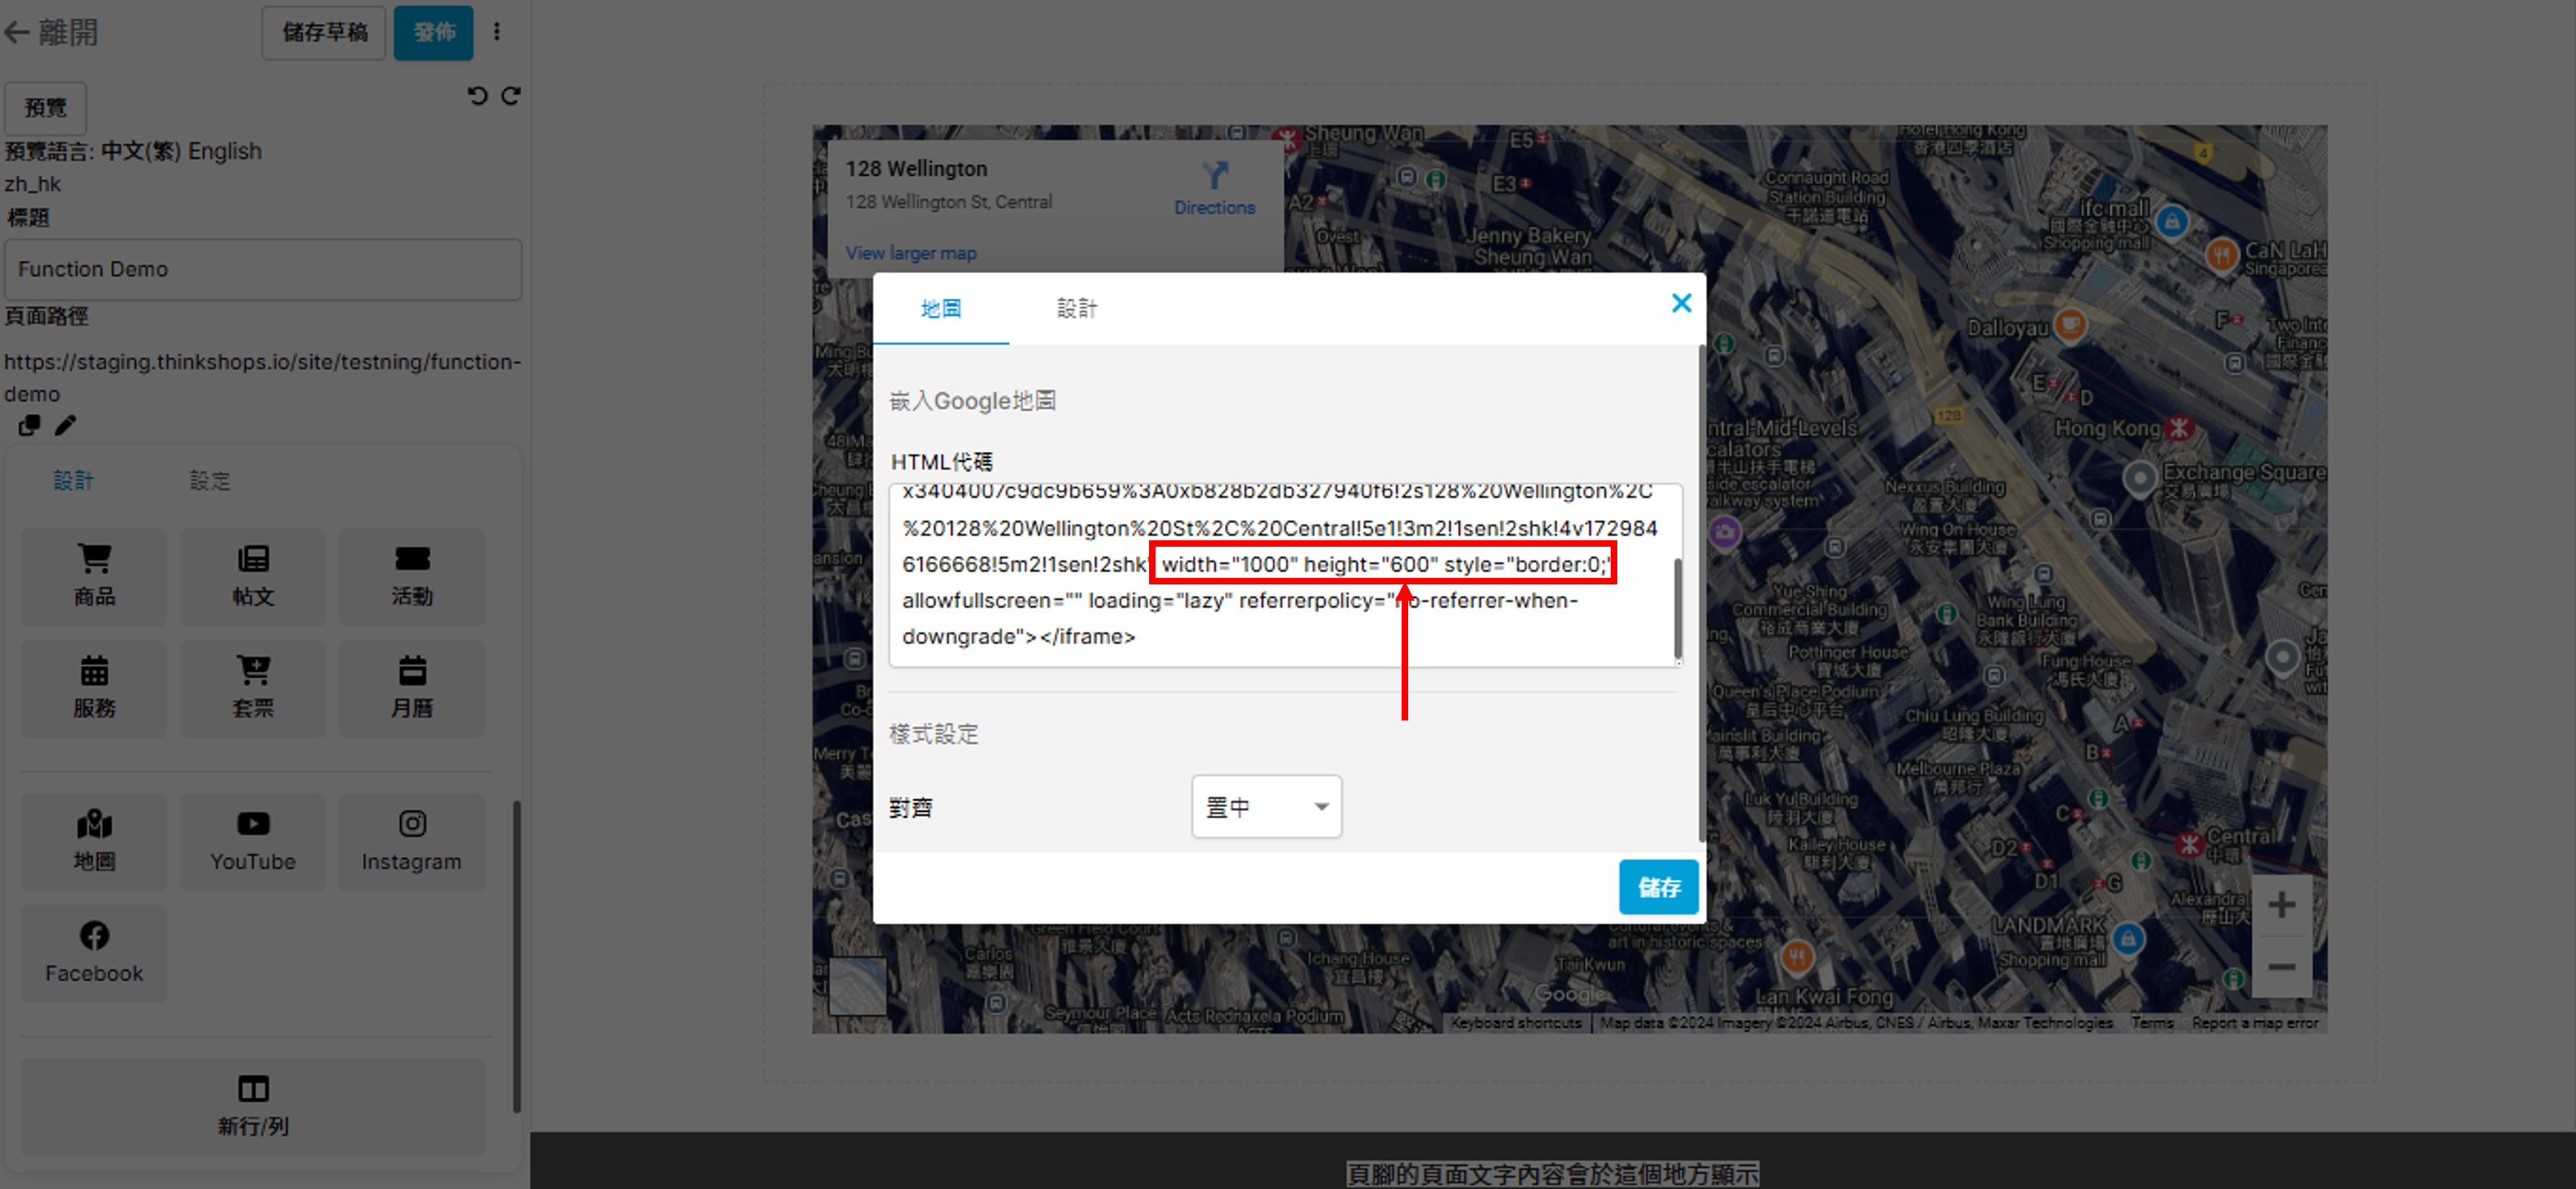Click the undo arrow icon

pos(477,96)
